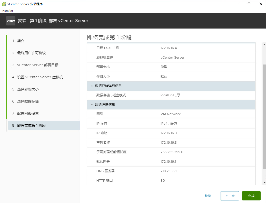Click the 上一步 button

[x=230, y=196]
